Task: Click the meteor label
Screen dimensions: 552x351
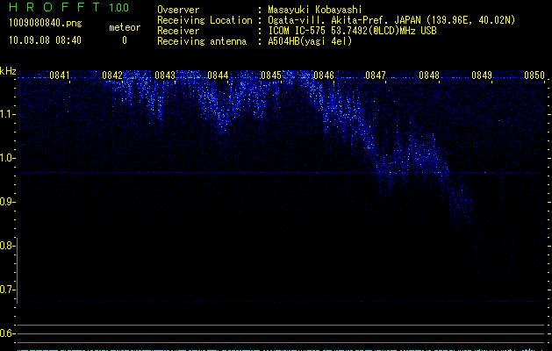Action: click(x=125, y=27)
